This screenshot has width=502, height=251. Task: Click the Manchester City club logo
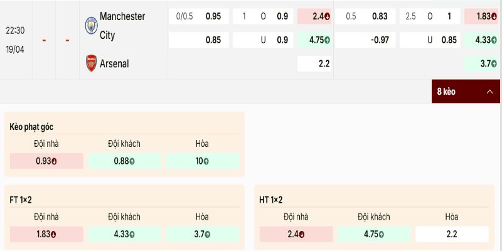(92, 25)
